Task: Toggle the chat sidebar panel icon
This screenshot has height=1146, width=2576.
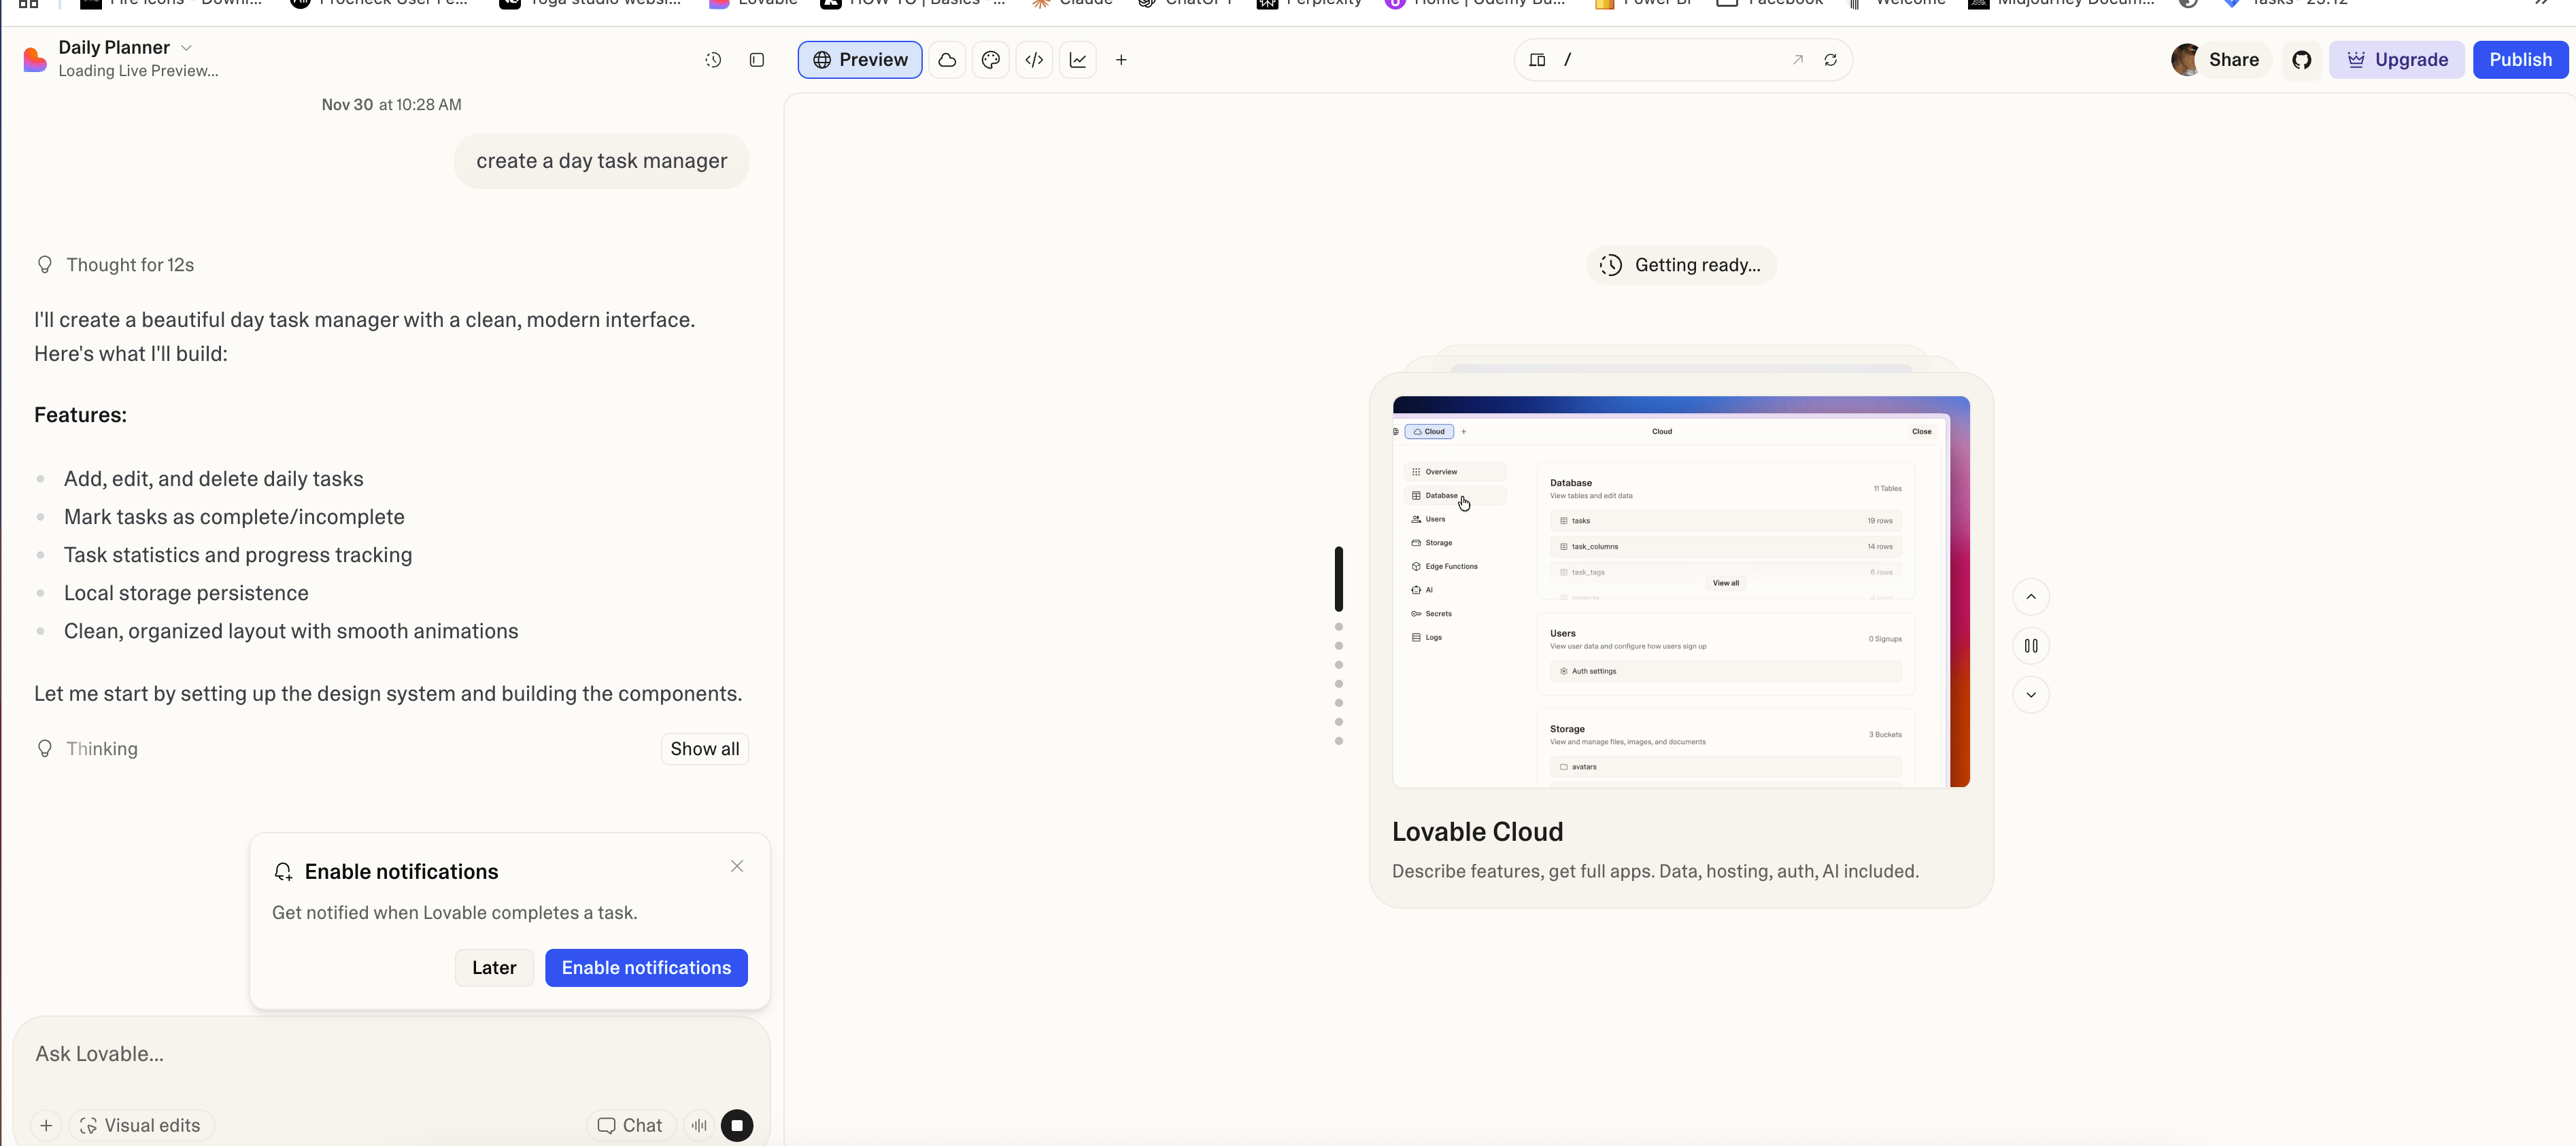Action: click(757, 60)
